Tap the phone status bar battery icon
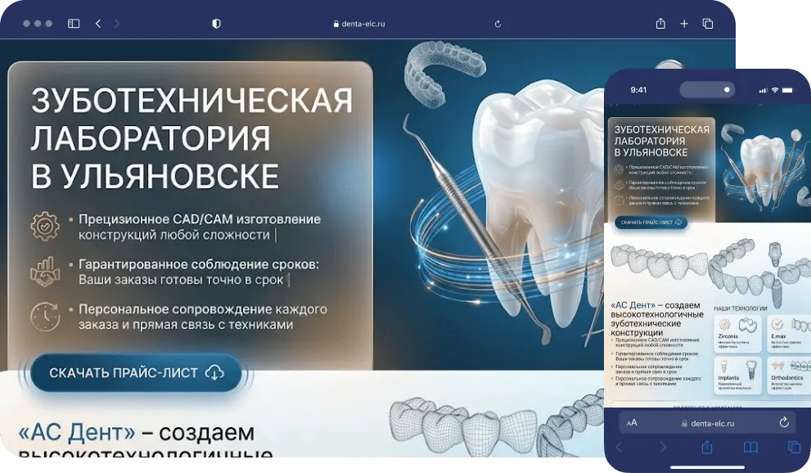This screenshot has width=811, height=473. pyautogui.click(x=788, y=90)
